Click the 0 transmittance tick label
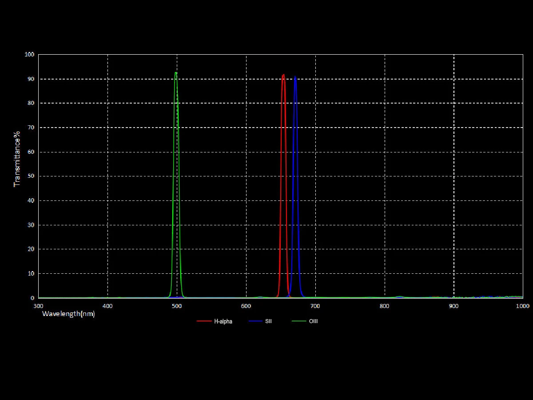 pyautogui.click(x=33, y=298)
